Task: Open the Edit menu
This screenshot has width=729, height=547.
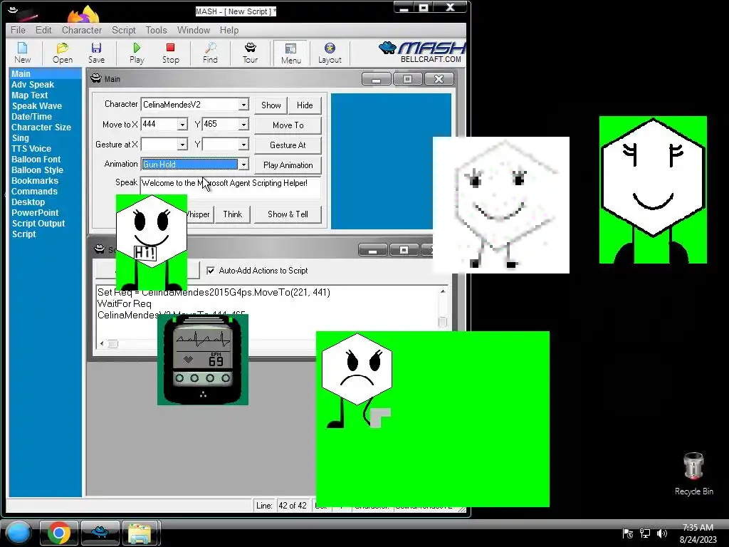Action: 43,30
